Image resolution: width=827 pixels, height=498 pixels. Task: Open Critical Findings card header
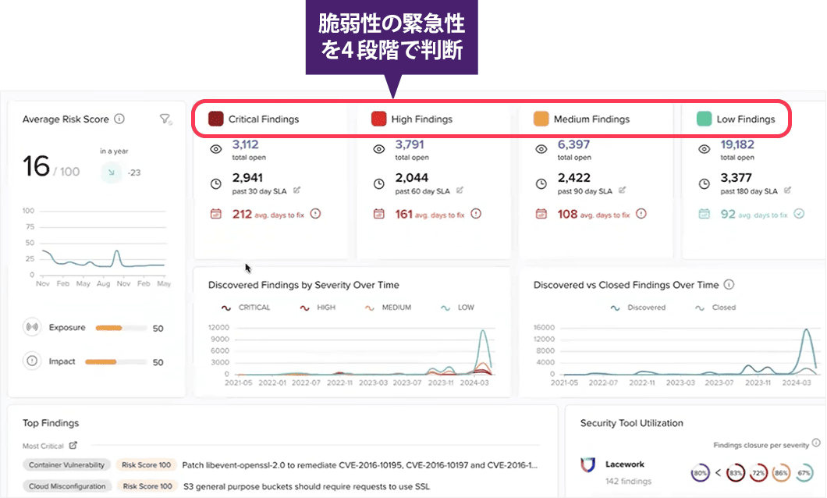tap(263, 119)
